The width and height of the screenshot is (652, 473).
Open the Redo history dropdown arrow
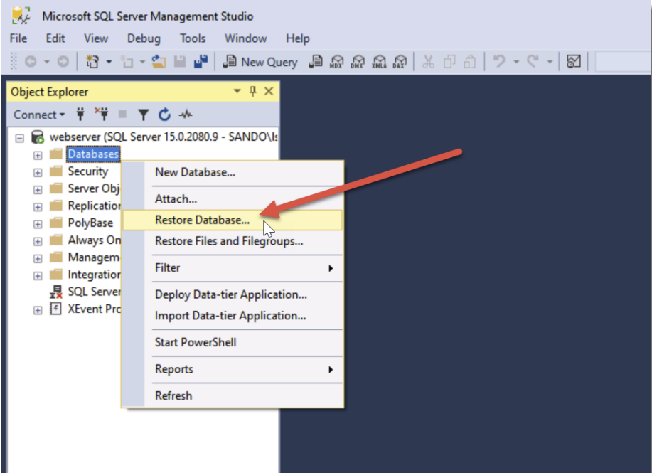pos(550,62)
